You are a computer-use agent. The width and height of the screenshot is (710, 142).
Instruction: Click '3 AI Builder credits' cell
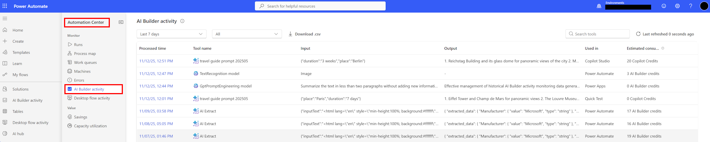[643, 73]
